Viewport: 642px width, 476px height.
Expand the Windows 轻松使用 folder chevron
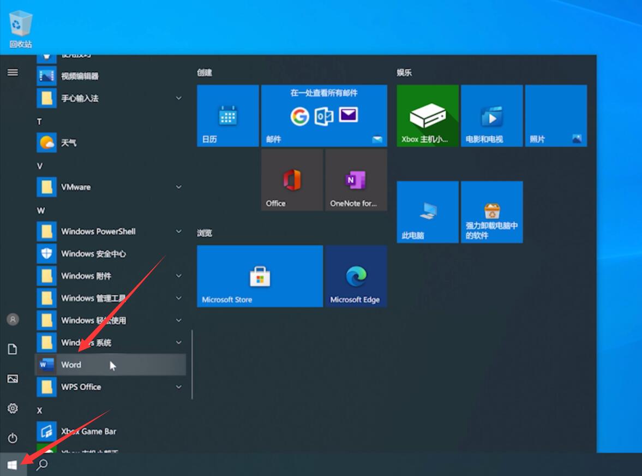coord(178,320)
